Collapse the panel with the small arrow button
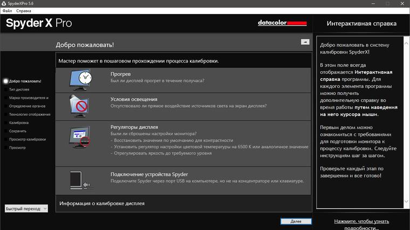The height and width of the screenshot is (230, 410). (305, 42)
